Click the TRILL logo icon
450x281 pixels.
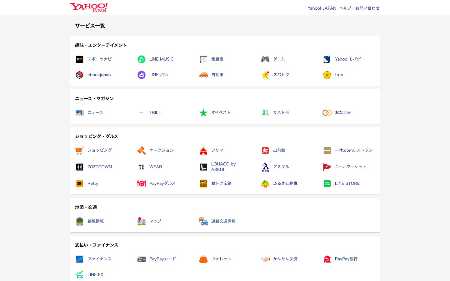click(142, 113)
